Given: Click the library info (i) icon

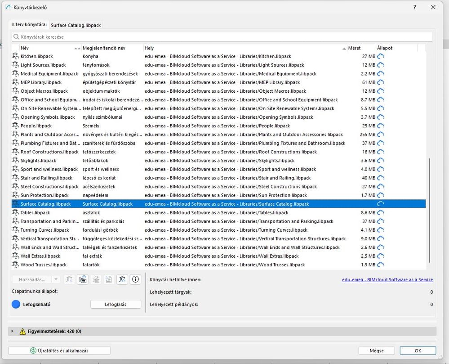Looking at the screenshot, I should [135, 279].
